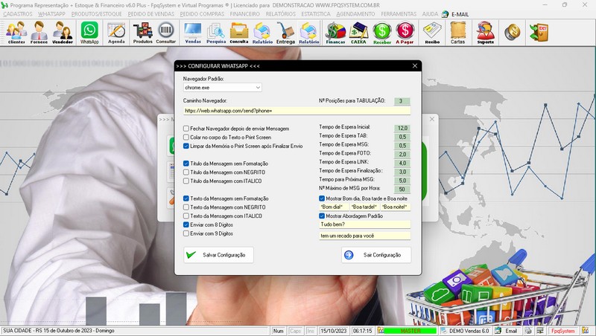596x336 pixels.
Task: Click the green MASTER status indicator
Action: click(x=410, y=331)
